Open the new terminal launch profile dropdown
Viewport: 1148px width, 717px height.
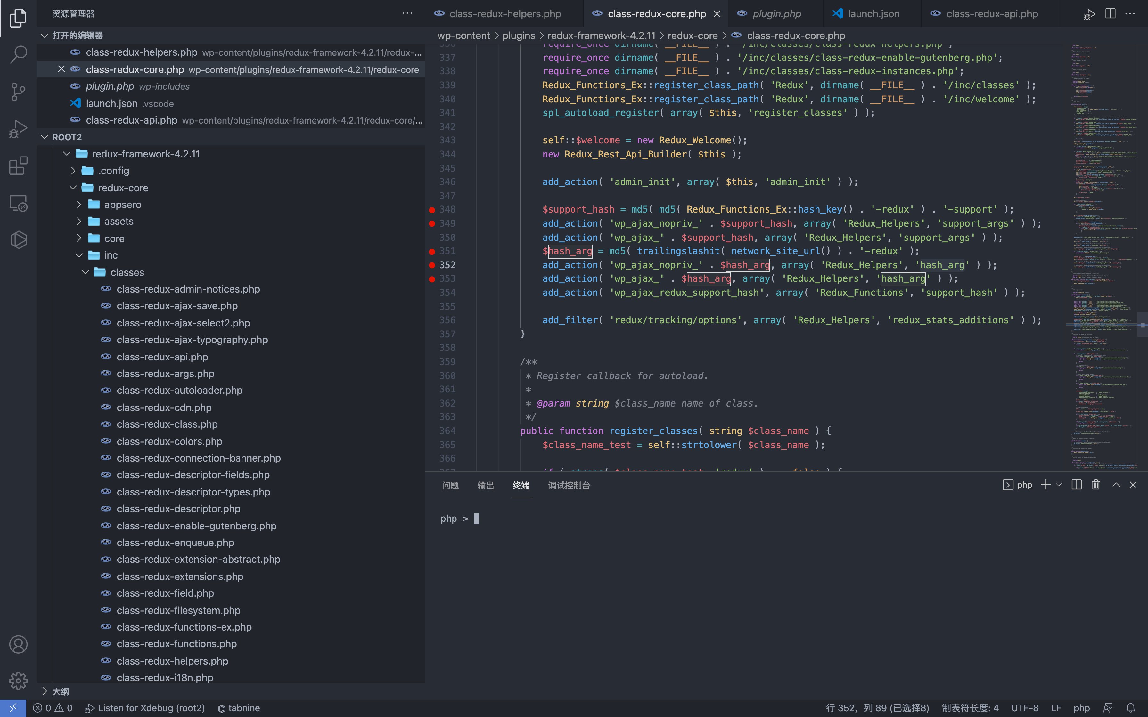point(1058,485)
